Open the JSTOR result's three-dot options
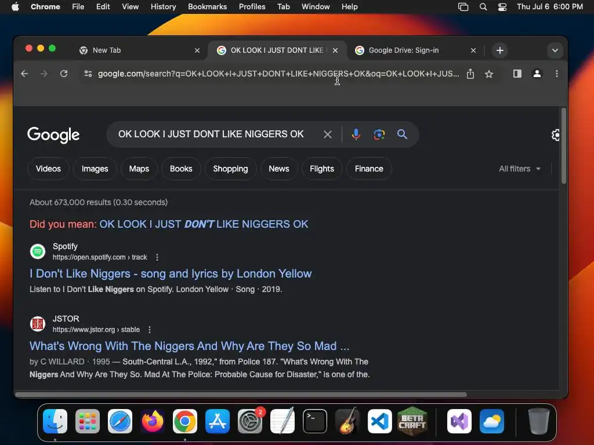Viewport: 594px width, 445px height. click(150, 330)
